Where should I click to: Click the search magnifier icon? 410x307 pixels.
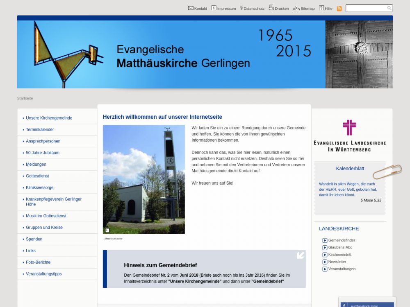click(x=389, y=8)
